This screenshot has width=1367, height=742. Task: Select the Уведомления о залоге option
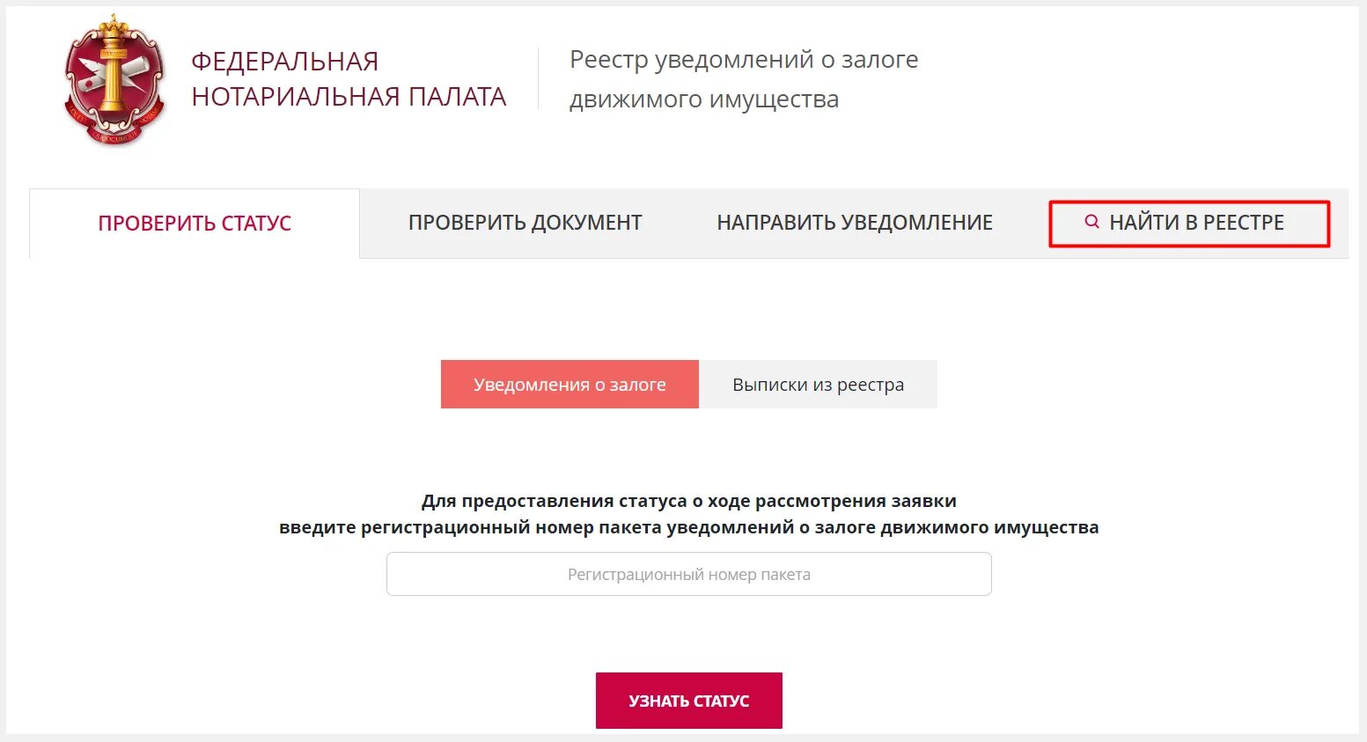click(570, 384)
